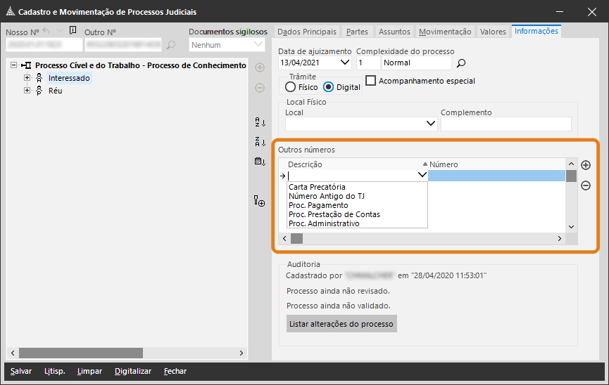This screenshot has width=609, height=385.
Task: Select the Digital trâmite radio button
Action: 328,87
